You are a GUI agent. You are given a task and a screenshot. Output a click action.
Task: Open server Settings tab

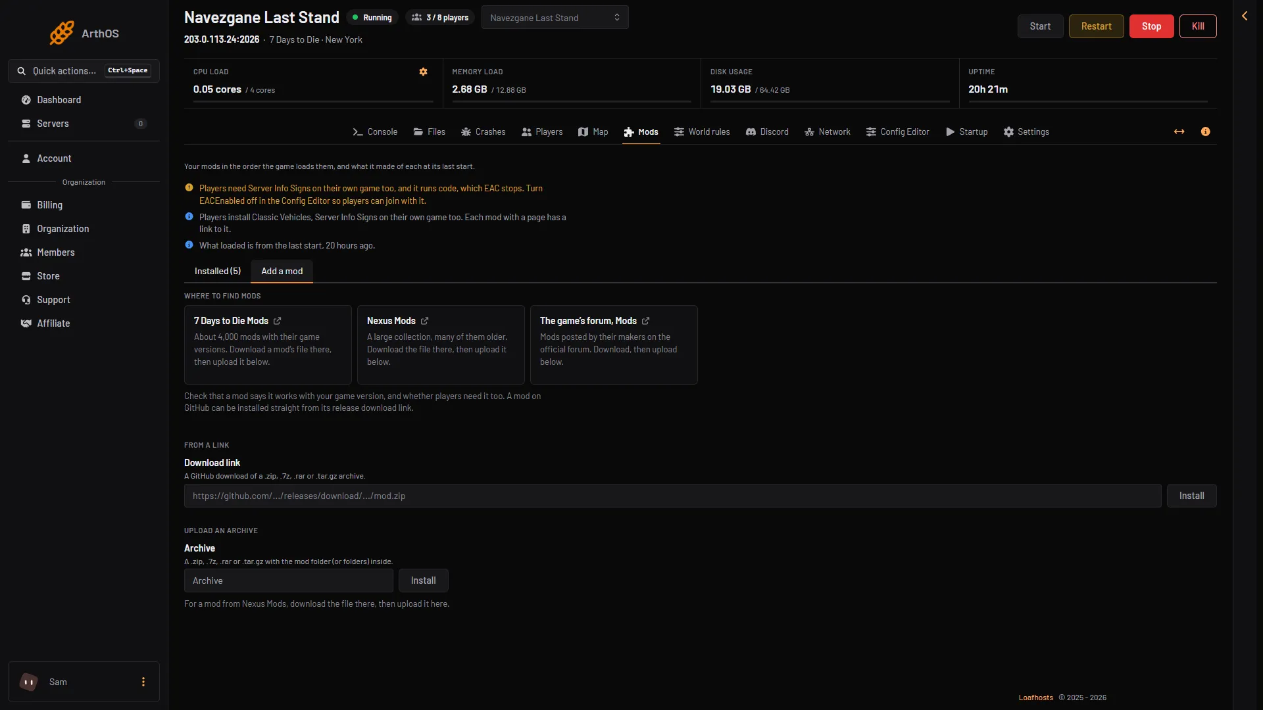click(1026, 132)
